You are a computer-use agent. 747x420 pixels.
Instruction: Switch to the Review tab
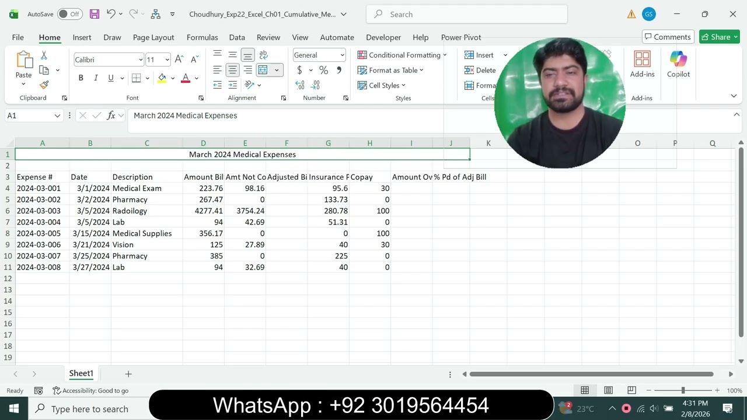coord(268,37)
